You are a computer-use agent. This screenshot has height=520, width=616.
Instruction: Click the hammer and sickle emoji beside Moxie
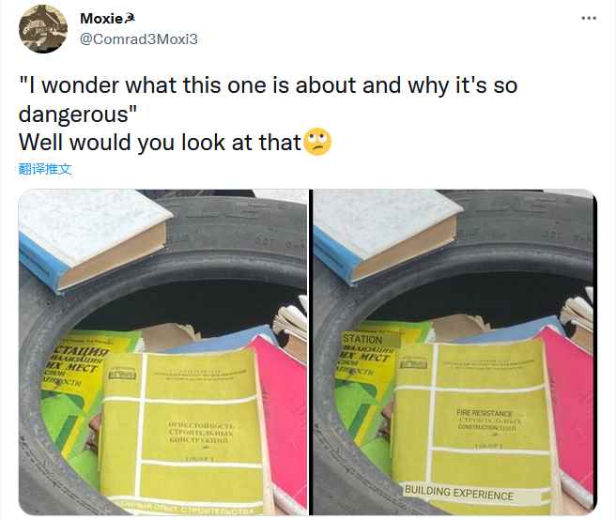coord(130,18)
